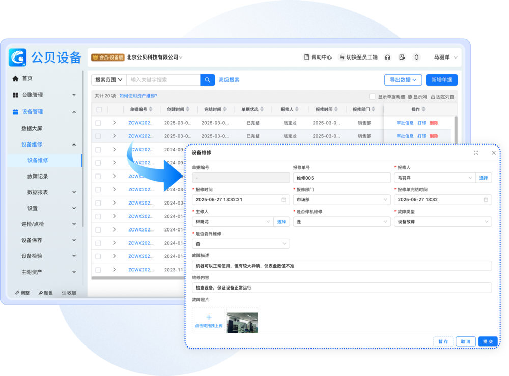Click the keyword search input field
Screen dimensions: 509x376
click(x=163, y=80)
